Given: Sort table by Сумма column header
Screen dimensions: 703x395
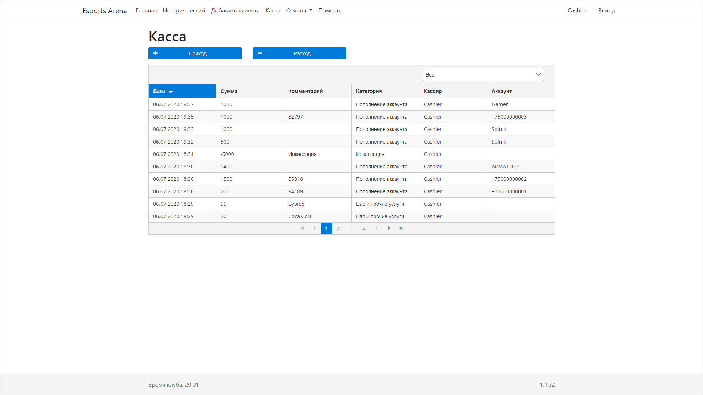Looking at the screenshot, I should [229, 91].
